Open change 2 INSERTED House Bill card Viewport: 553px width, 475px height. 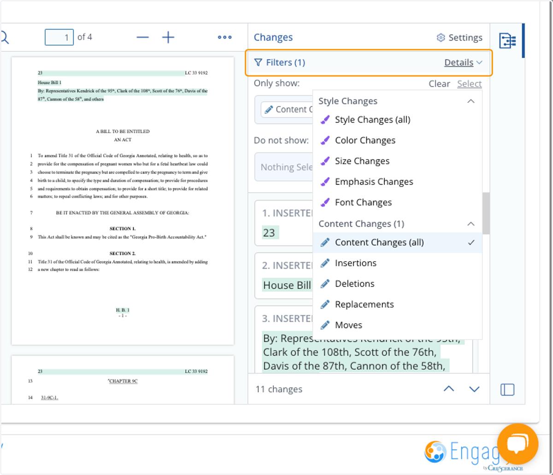[x=284, y=276]
